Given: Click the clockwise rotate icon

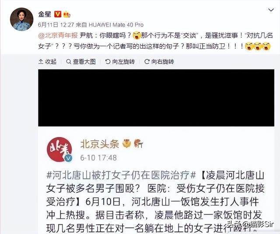Looking at the screenshot, I should (147, 62).
